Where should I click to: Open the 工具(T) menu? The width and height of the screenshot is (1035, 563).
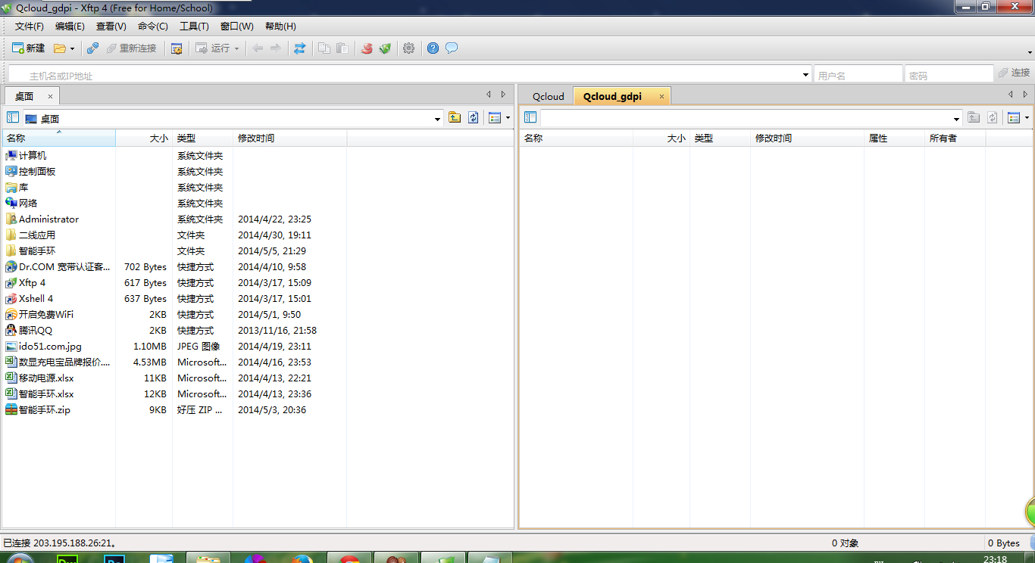coord(194,26)
